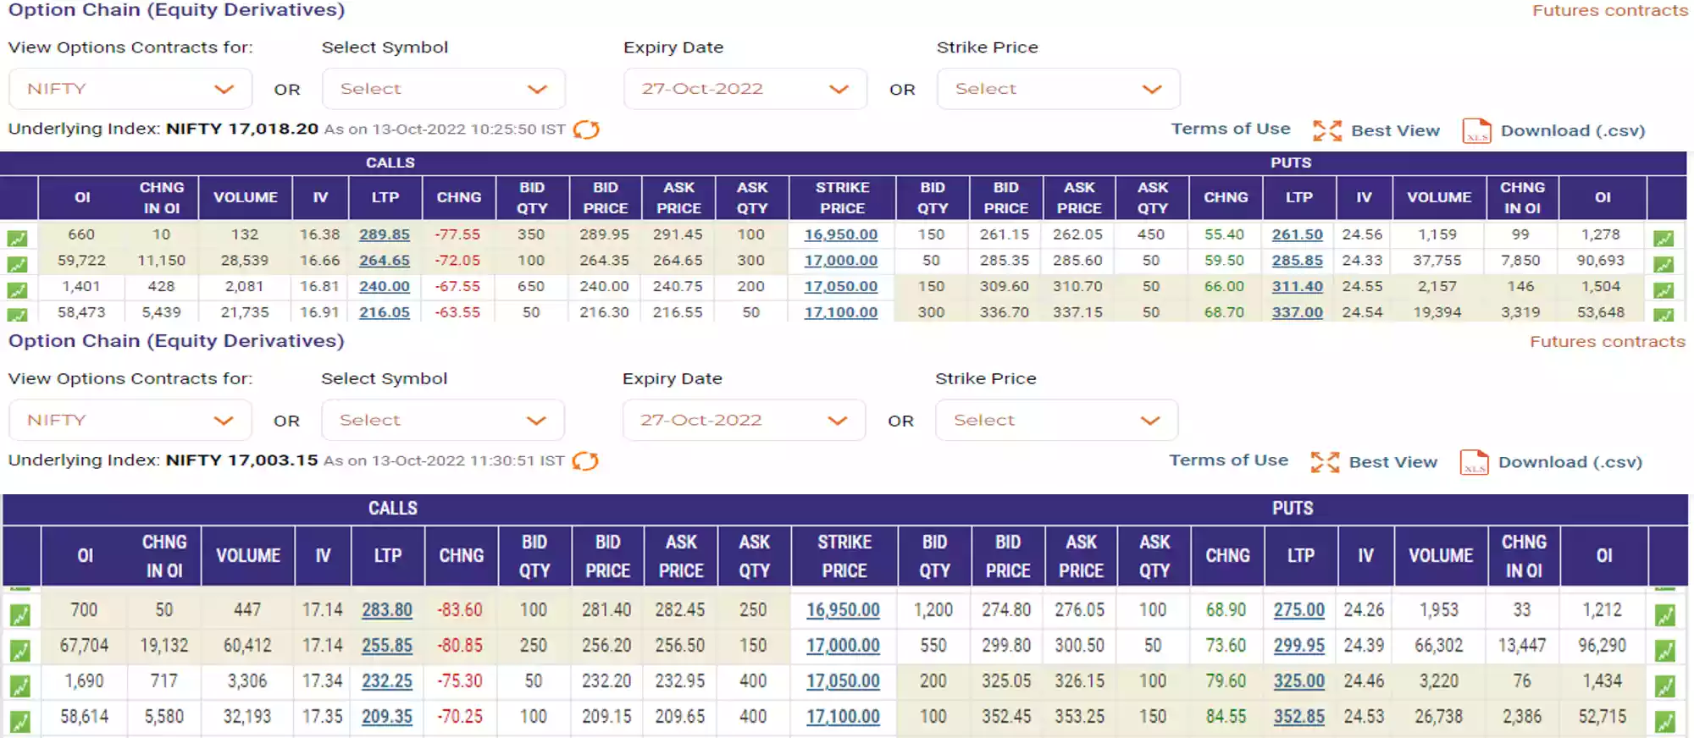Select call volume value 60,412
1694x738 pixels.
tap(247, 645)
